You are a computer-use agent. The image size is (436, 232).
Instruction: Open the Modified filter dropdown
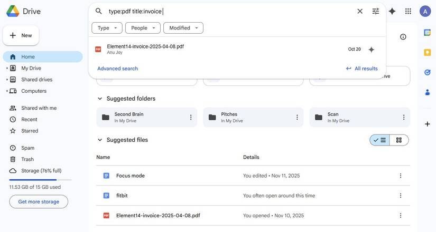pyautogui.click(x=183, y=28)
